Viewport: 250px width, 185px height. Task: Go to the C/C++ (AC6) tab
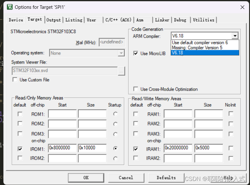pyautogui.click(x=118, y=20)
